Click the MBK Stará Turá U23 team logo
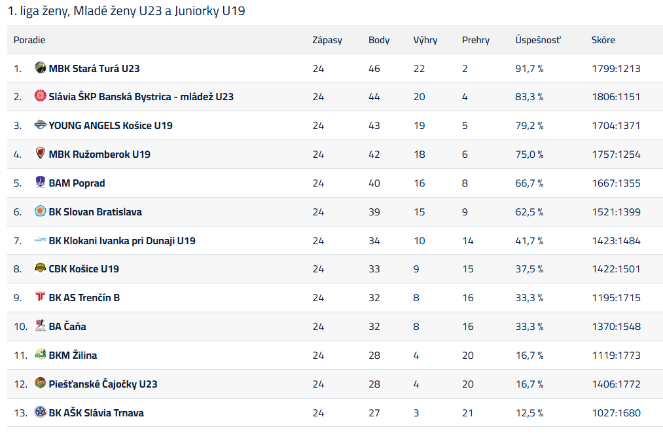663x438 pixels. (x=41, y=68)
